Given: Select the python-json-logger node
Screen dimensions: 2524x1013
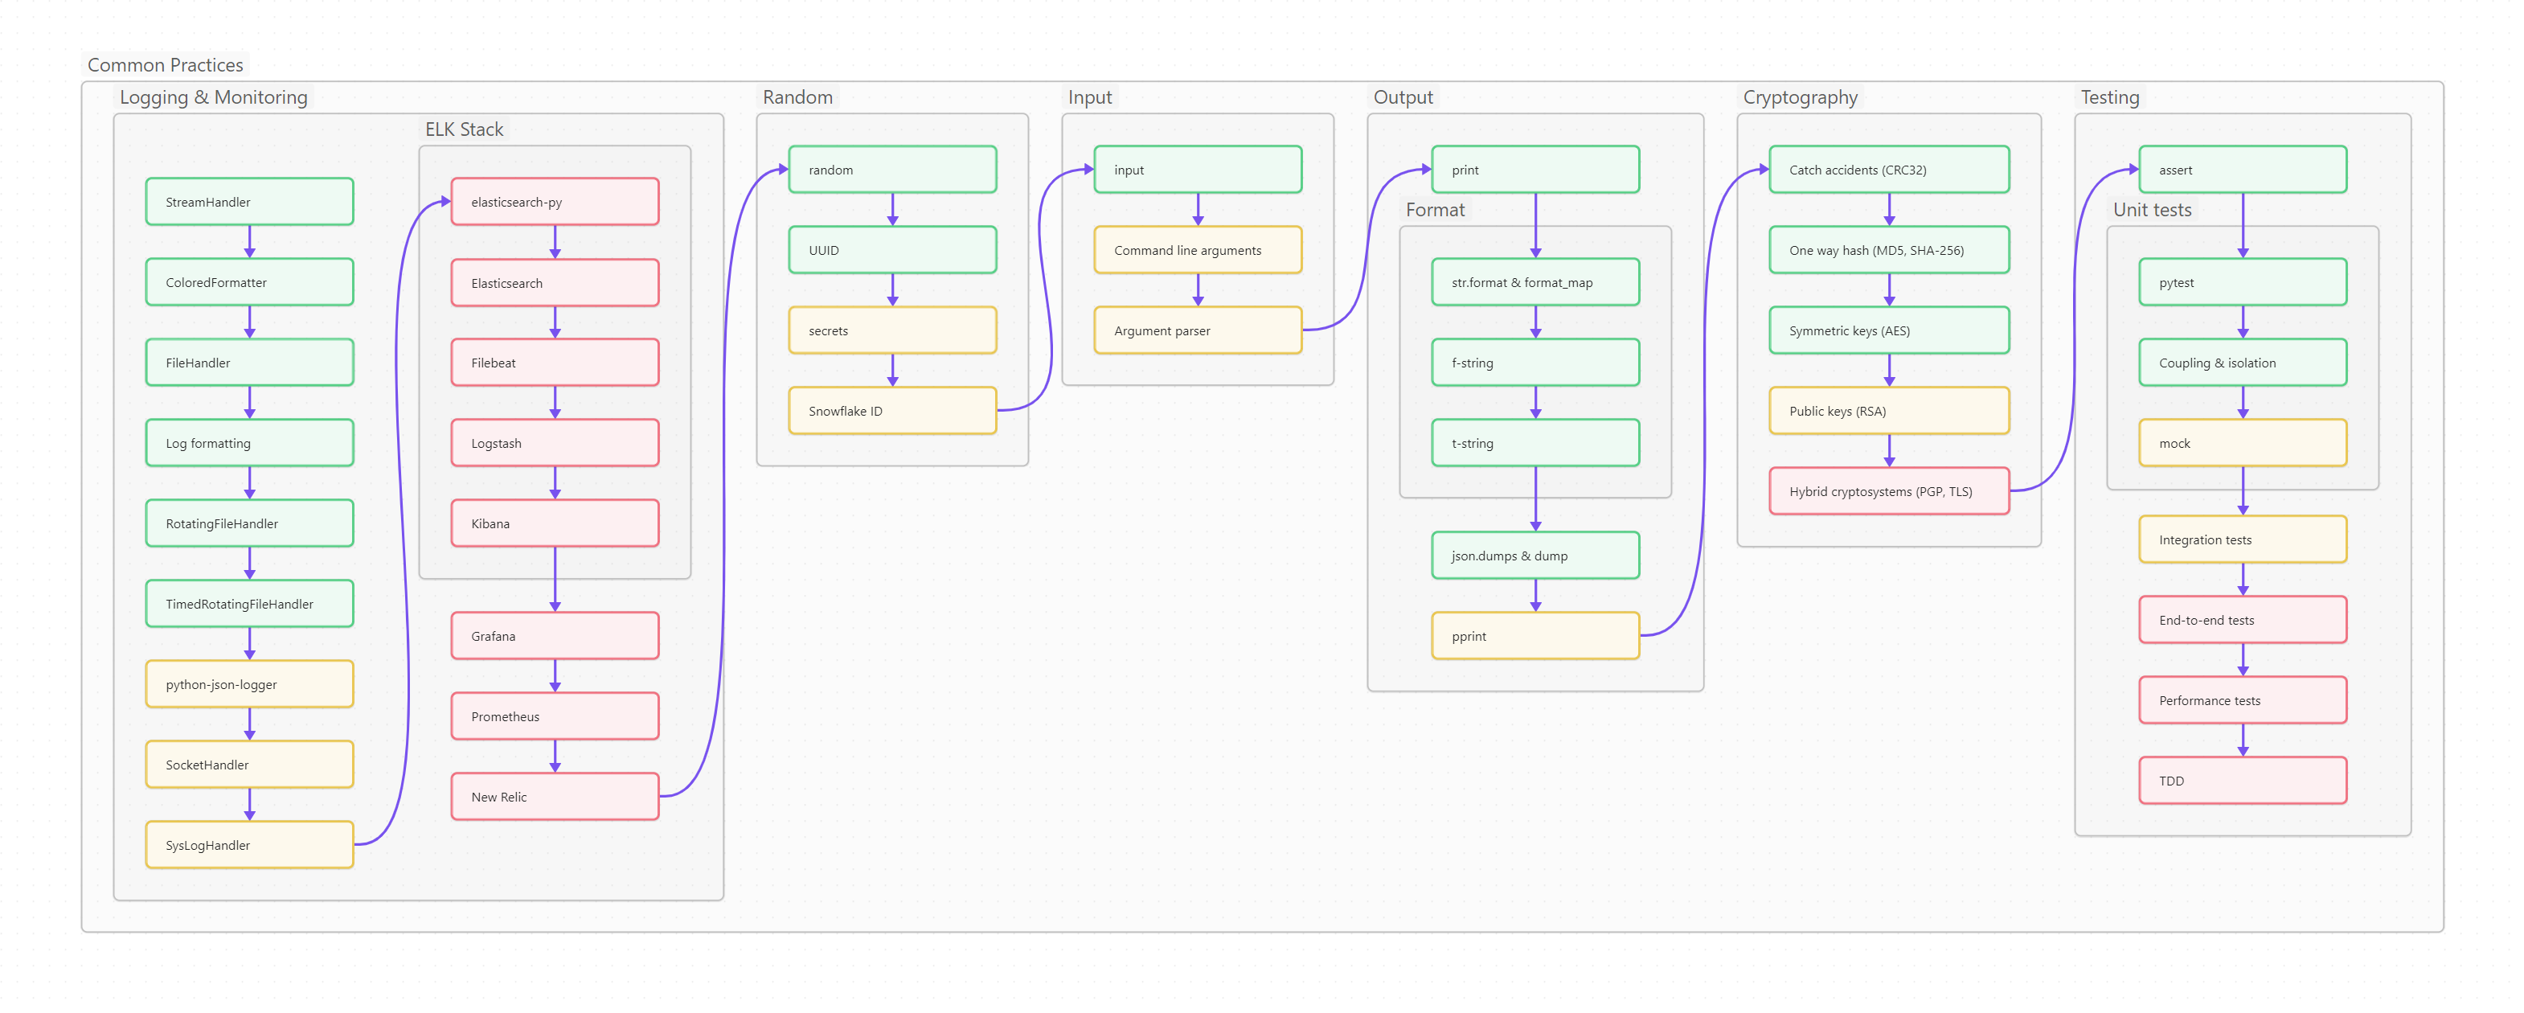Looking at the screenshot, I should (249, 684).
